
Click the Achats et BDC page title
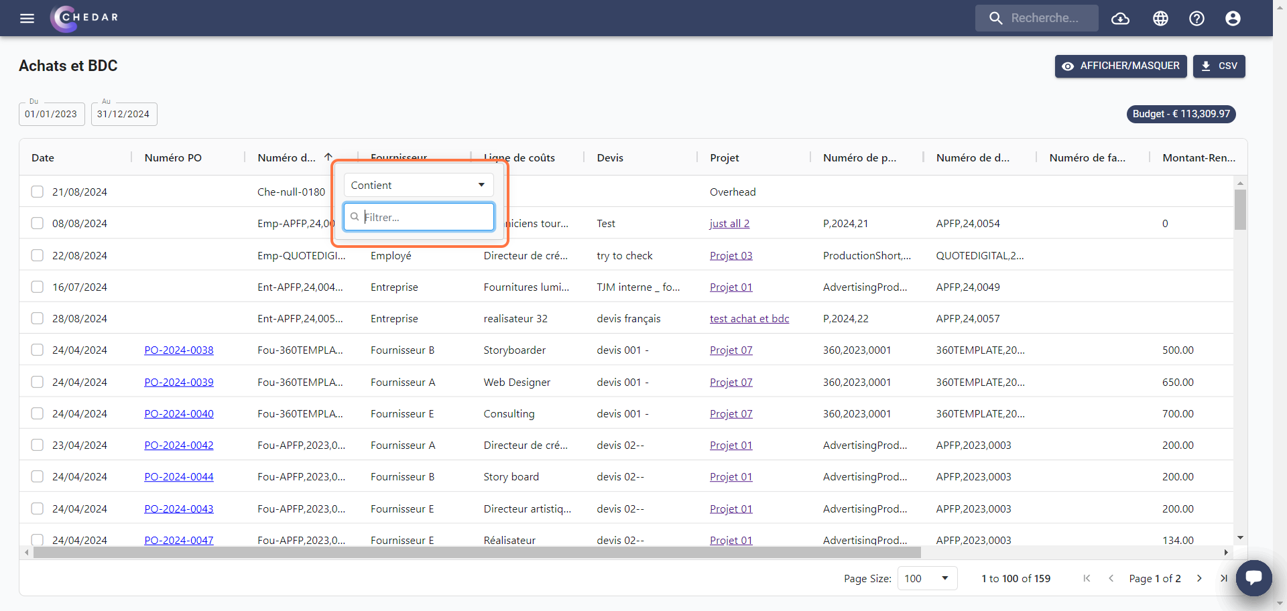(68, 66)
